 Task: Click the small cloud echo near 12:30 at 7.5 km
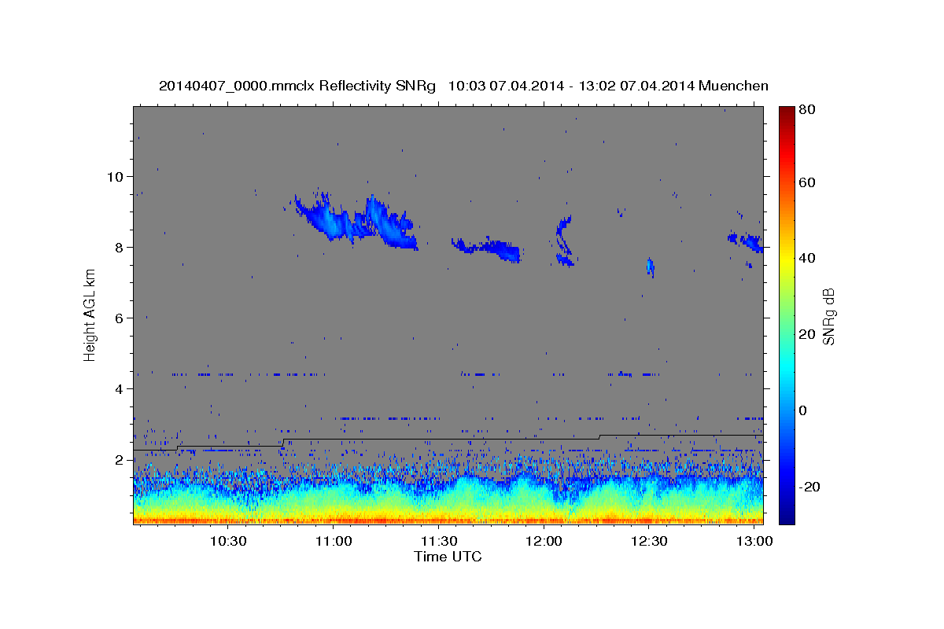click(651, 267)
